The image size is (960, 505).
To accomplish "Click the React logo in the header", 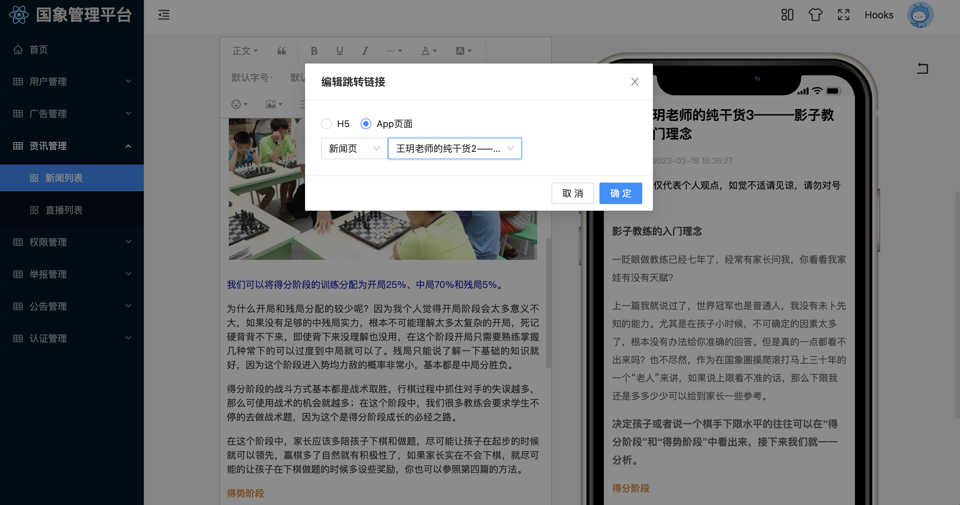I will click(x=19, y=15).
